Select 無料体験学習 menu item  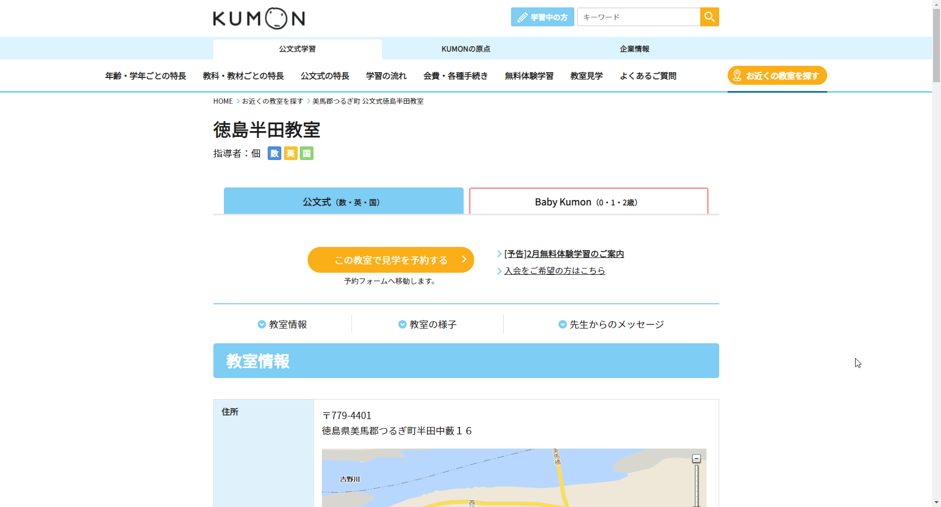tap(529, 76)
